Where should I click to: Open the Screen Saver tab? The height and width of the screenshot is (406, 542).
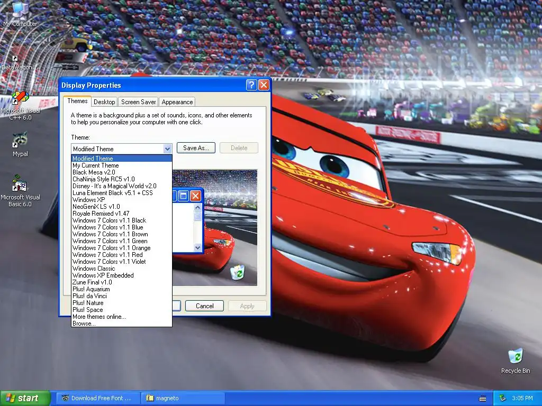[x=138, y=102]
